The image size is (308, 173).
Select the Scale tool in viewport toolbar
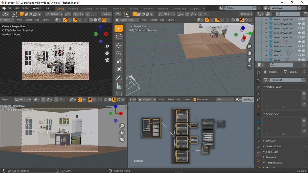pyautogui.click(x=119, y=61)
